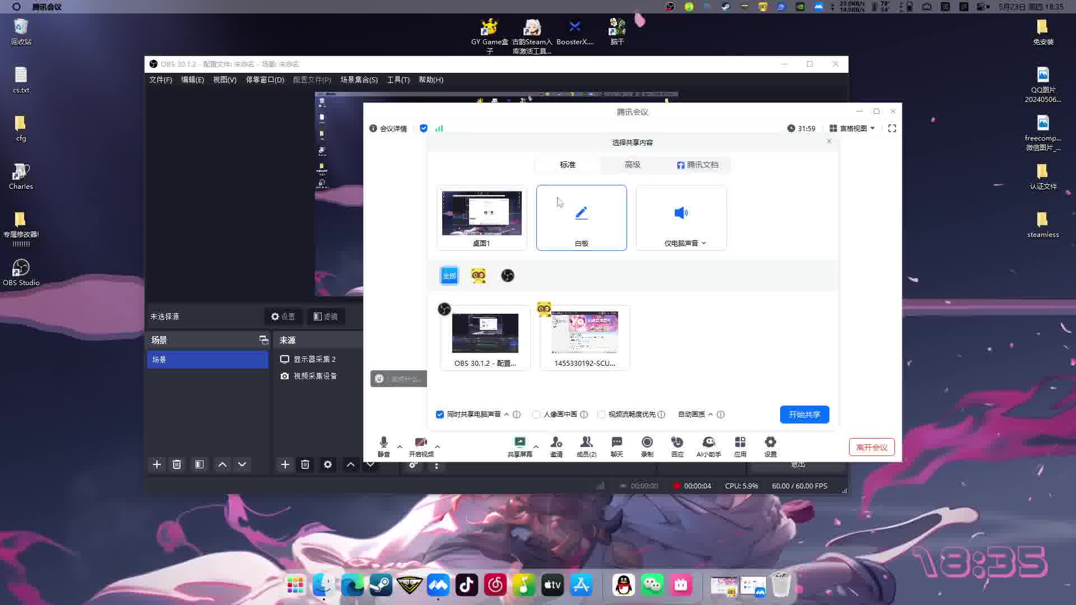Open the grid view layout dropdown
This screenshot has width=1076, height=605.
[x=852, y=128]
